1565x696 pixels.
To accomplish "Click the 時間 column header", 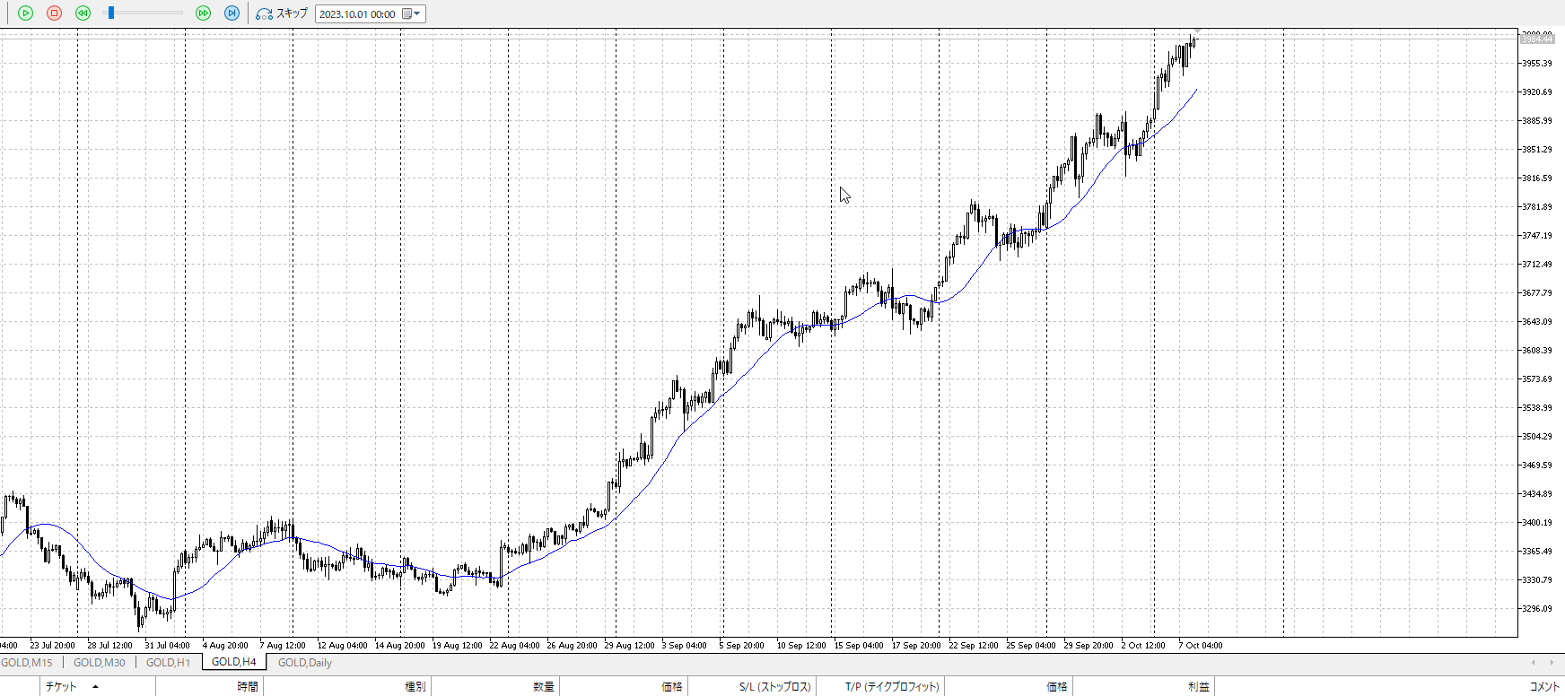I will (x=248, y=687).
